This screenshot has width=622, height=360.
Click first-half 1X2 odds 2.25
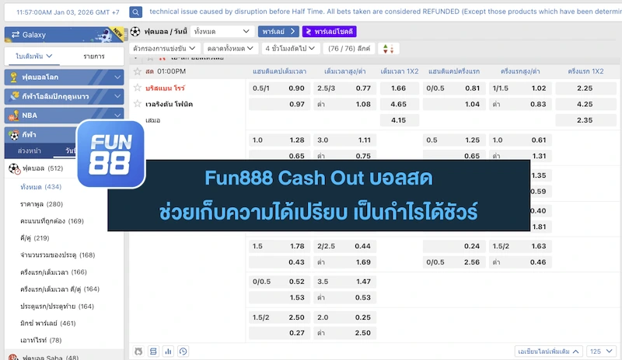[585, 88]
